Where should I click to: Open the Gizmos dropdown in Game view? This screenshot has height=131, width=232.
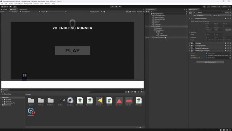(140, 12)
